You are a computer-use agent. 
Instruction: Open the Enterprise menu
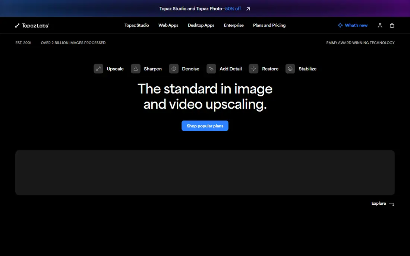coord(233,25)
